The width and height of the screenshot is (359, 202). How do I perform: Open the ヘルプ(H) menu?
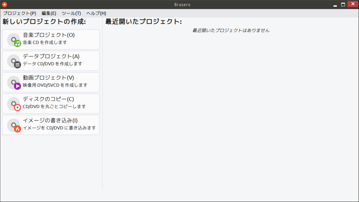click(x=96, y=13)
